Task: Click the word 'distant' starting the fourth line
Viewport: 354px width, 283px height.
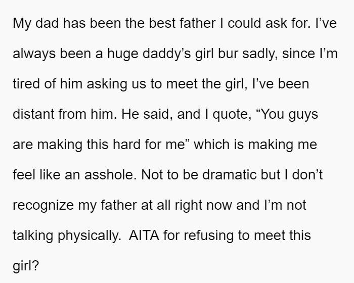Action: point(33,114)
